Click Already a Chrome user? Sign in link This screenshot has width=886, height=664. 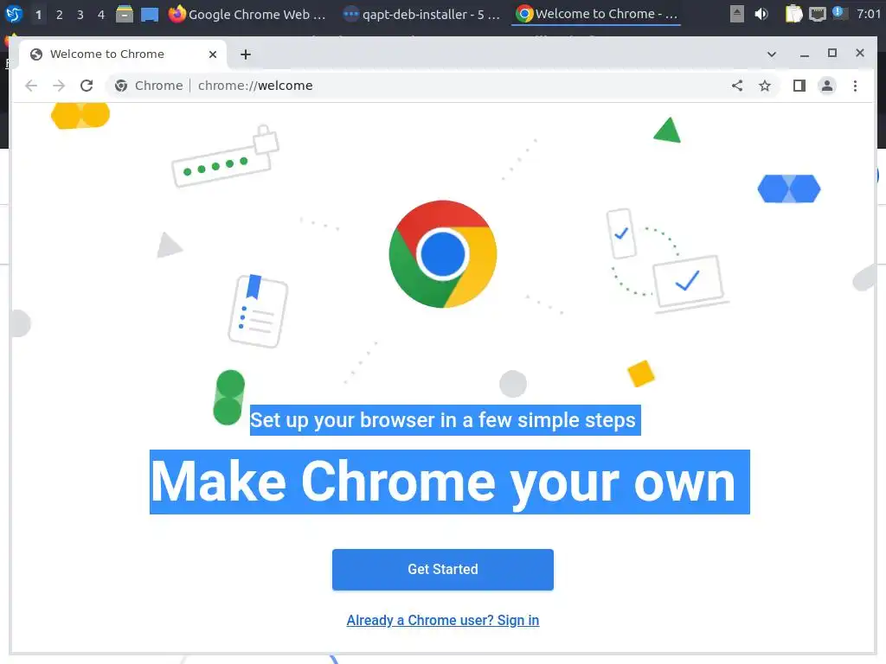pos(443,621)
